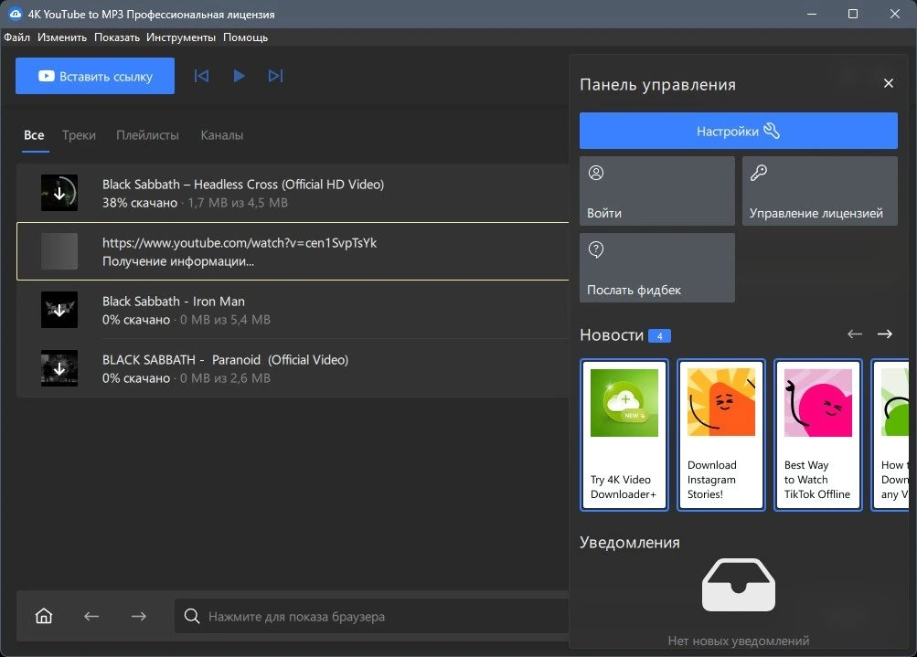The width and height of the screenshot is (917, 657).
Task: Click 38% скачано status text
Action: tap(140, 203)
